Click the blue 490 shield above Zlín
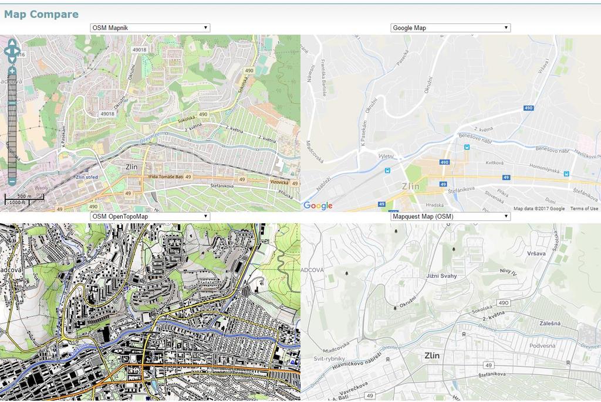 point(444,162)
